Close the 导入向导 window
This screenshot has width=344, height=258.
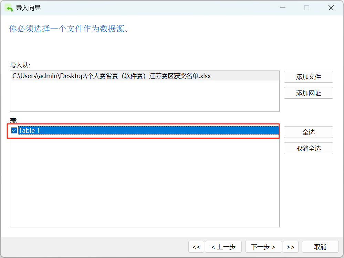(331, 8)
